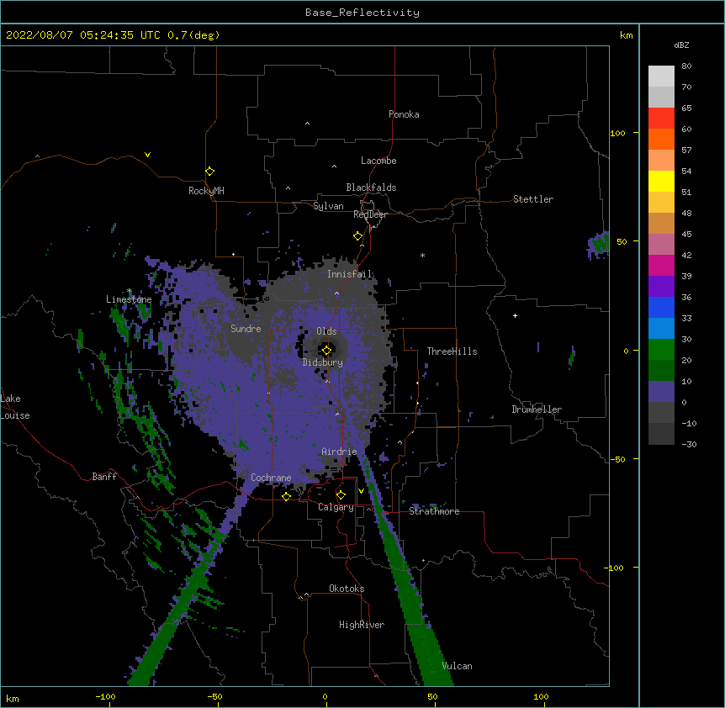Image resolution: width=725 pixels, height=708 pixels.
Task: Click the HighRiver label
Action: point(362,625)
